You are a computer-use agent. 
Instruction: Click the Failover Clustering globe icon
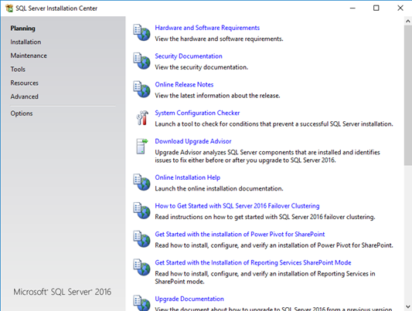(141, 211)
